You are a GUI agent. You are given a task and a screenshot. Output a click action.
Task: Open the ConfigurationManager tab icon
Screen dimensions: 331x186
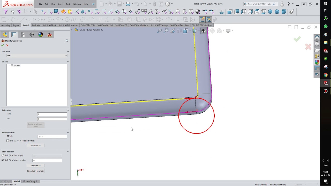tap(23, 35)
